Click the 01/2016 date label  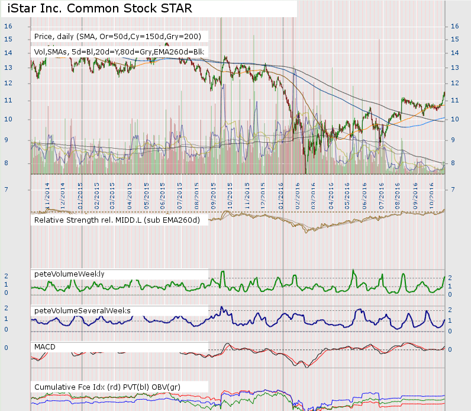click(281, 196)
